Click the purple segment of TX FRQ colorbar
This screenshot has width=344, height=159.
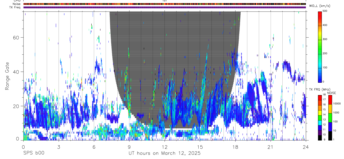coord(320,132)
